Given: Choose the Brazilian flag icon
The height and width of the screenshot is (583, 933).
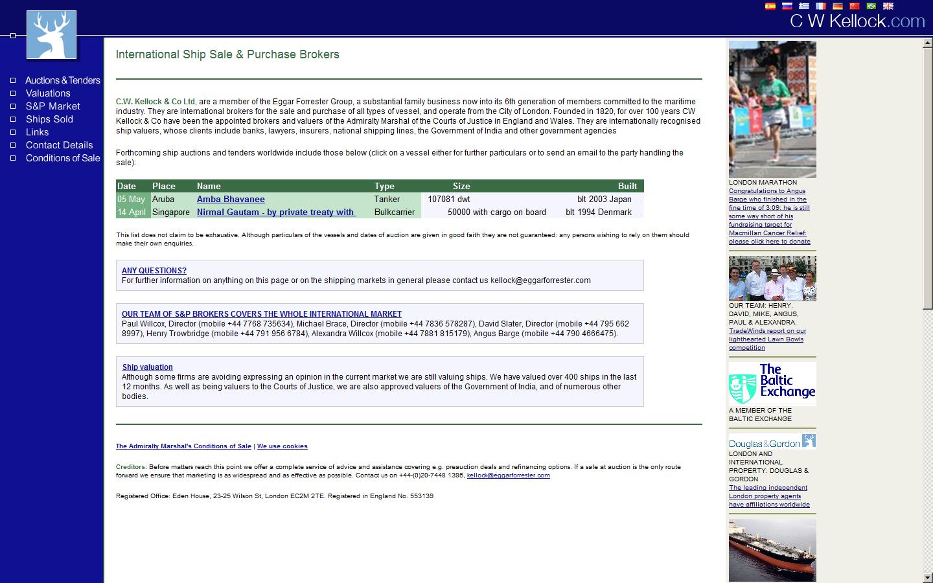Looking at the screenshot, I should [871, 6].
